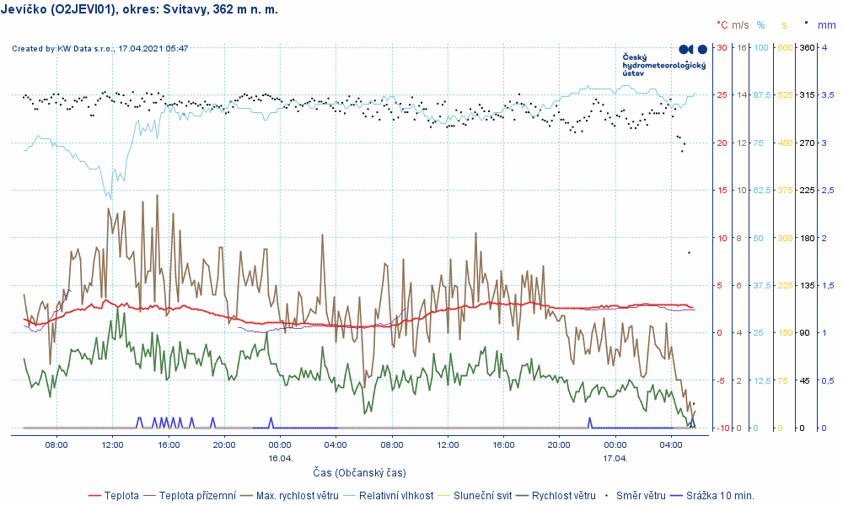Select the "Sluneční svit" legend label
Image resolution: width=843 pixels, height=506 pixels.
point(483,496)
